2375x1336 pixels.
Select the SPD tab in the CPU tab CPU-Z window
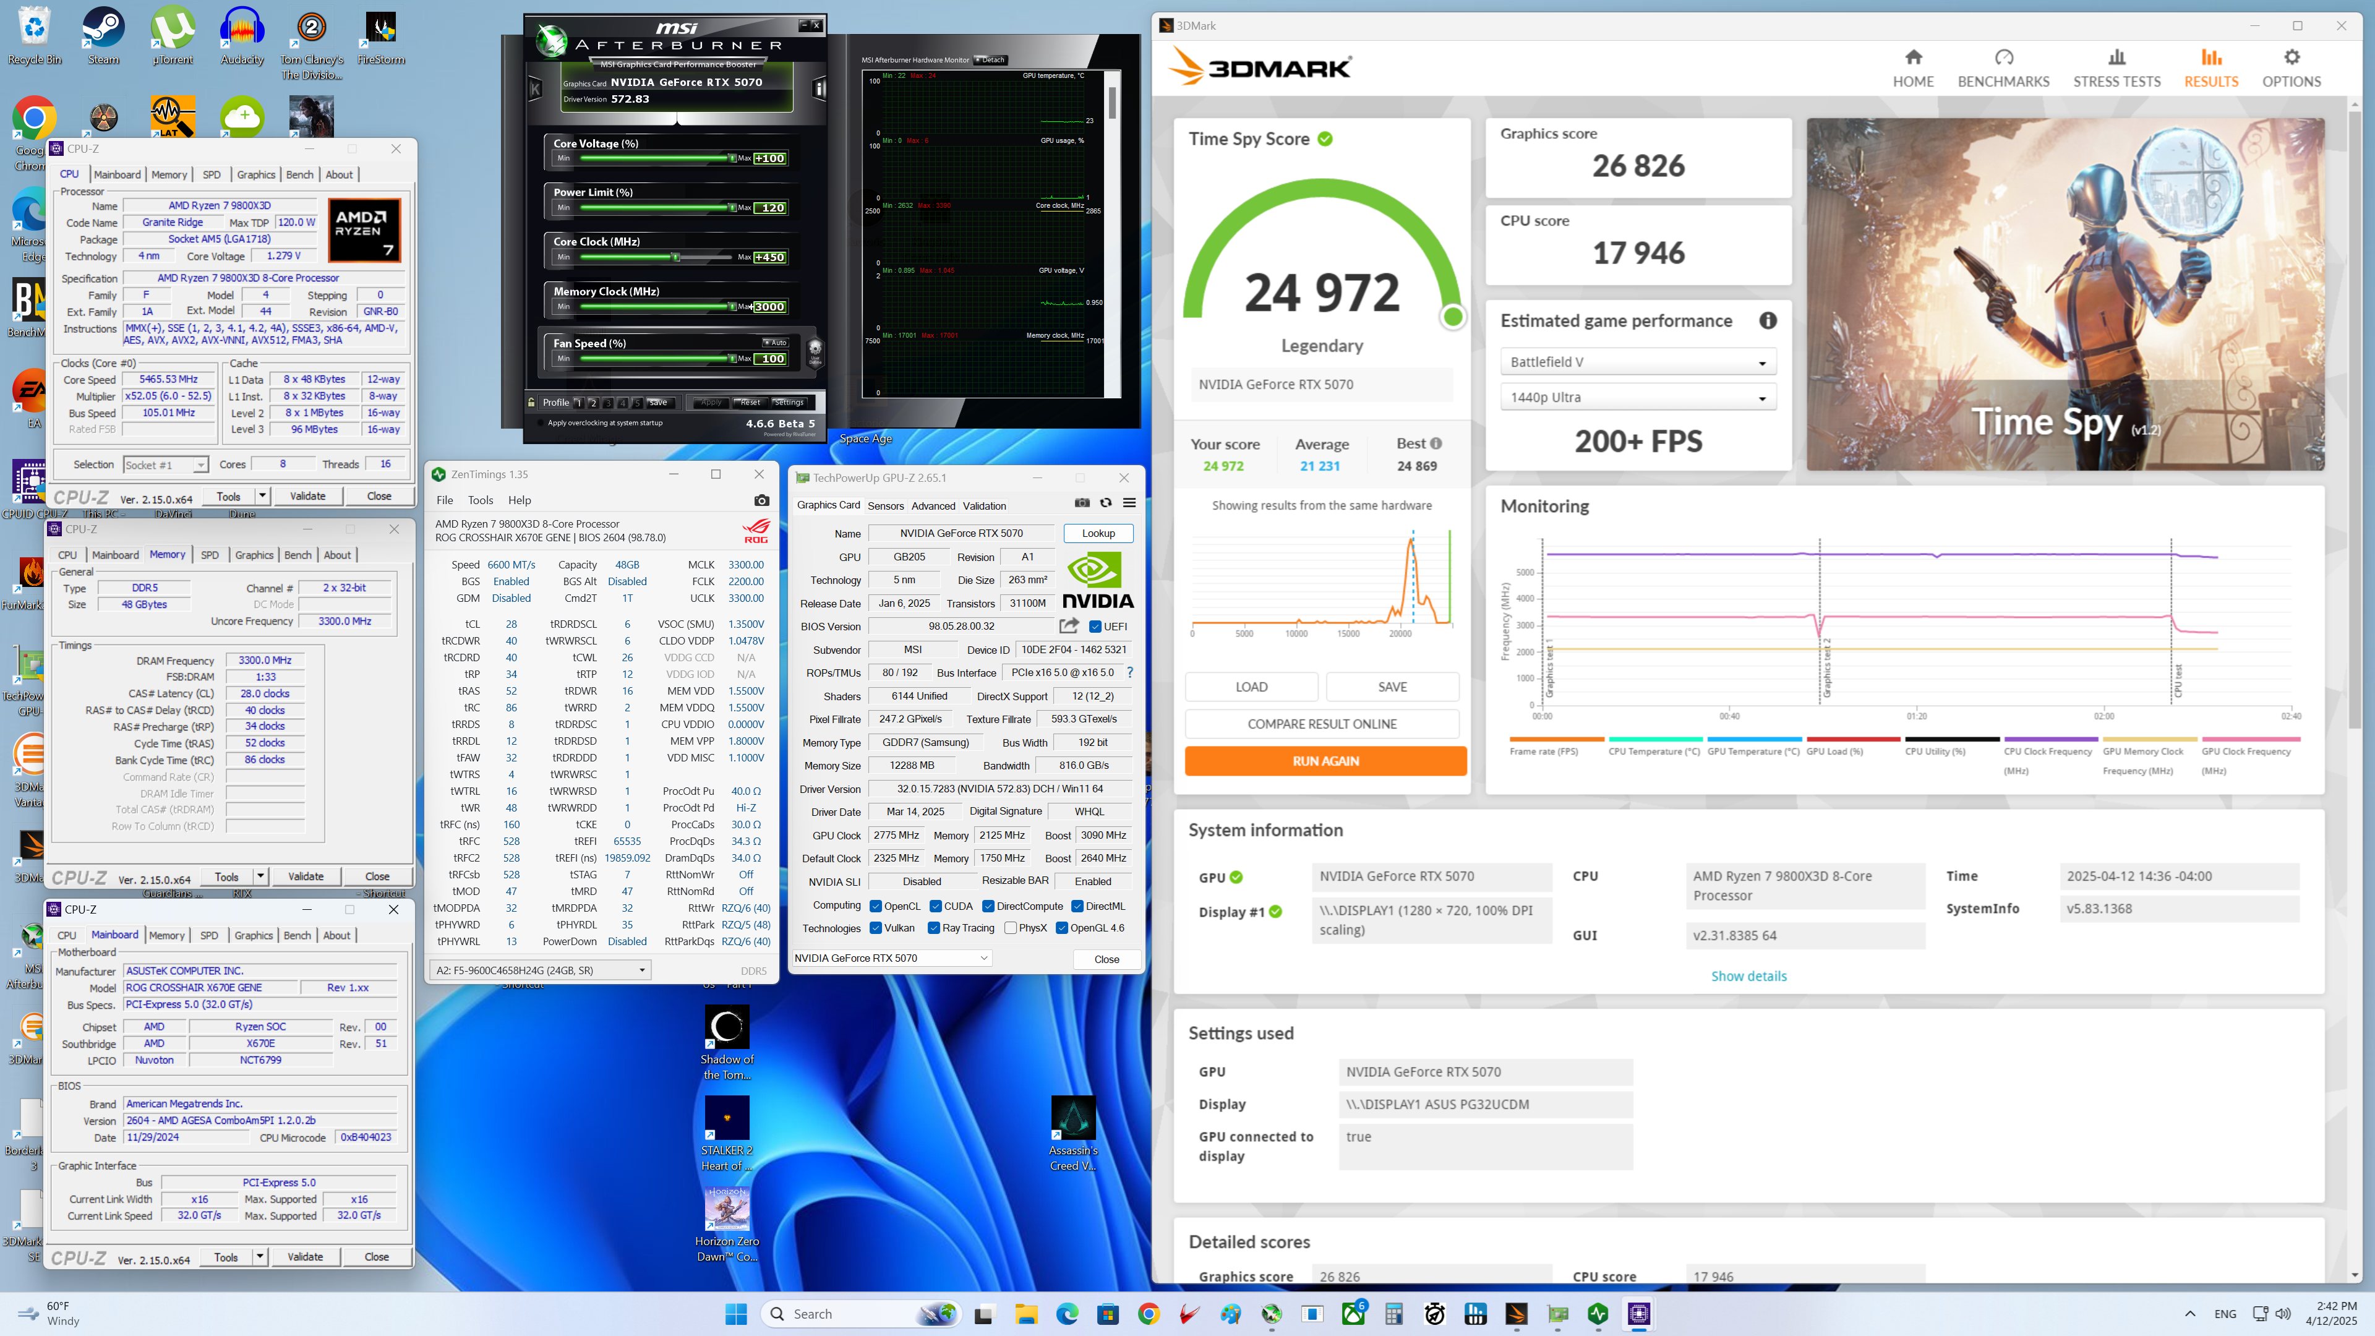pyautogui.click(x=211, y=174)
